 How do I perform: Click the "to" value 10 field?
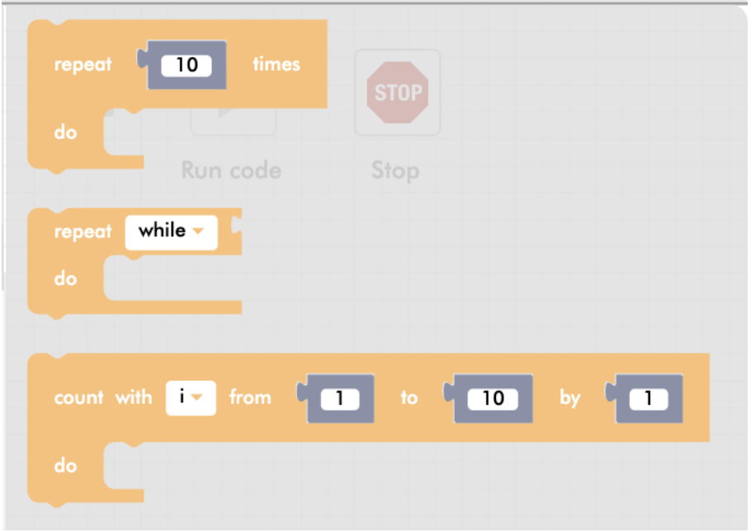(492, 399)
